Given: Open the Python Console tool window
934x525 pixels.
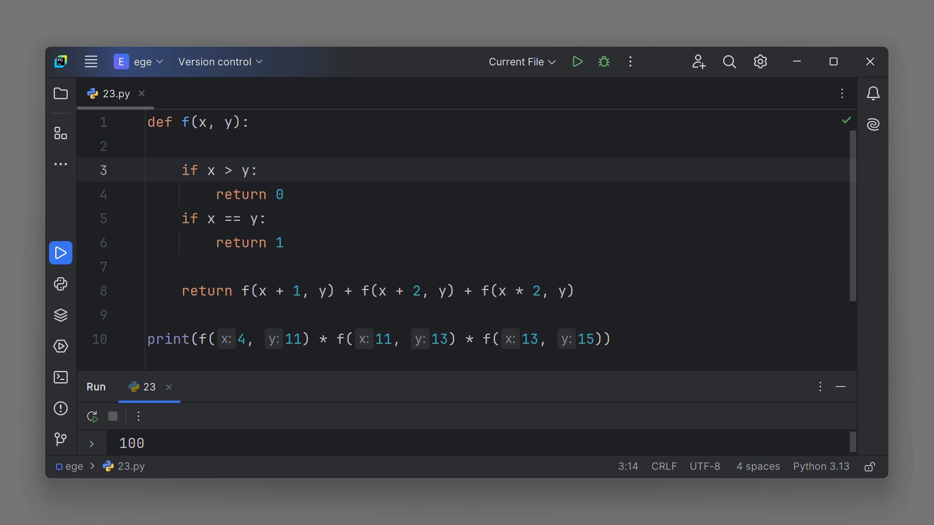Looking at the screenshot, I should pos(61,284).
